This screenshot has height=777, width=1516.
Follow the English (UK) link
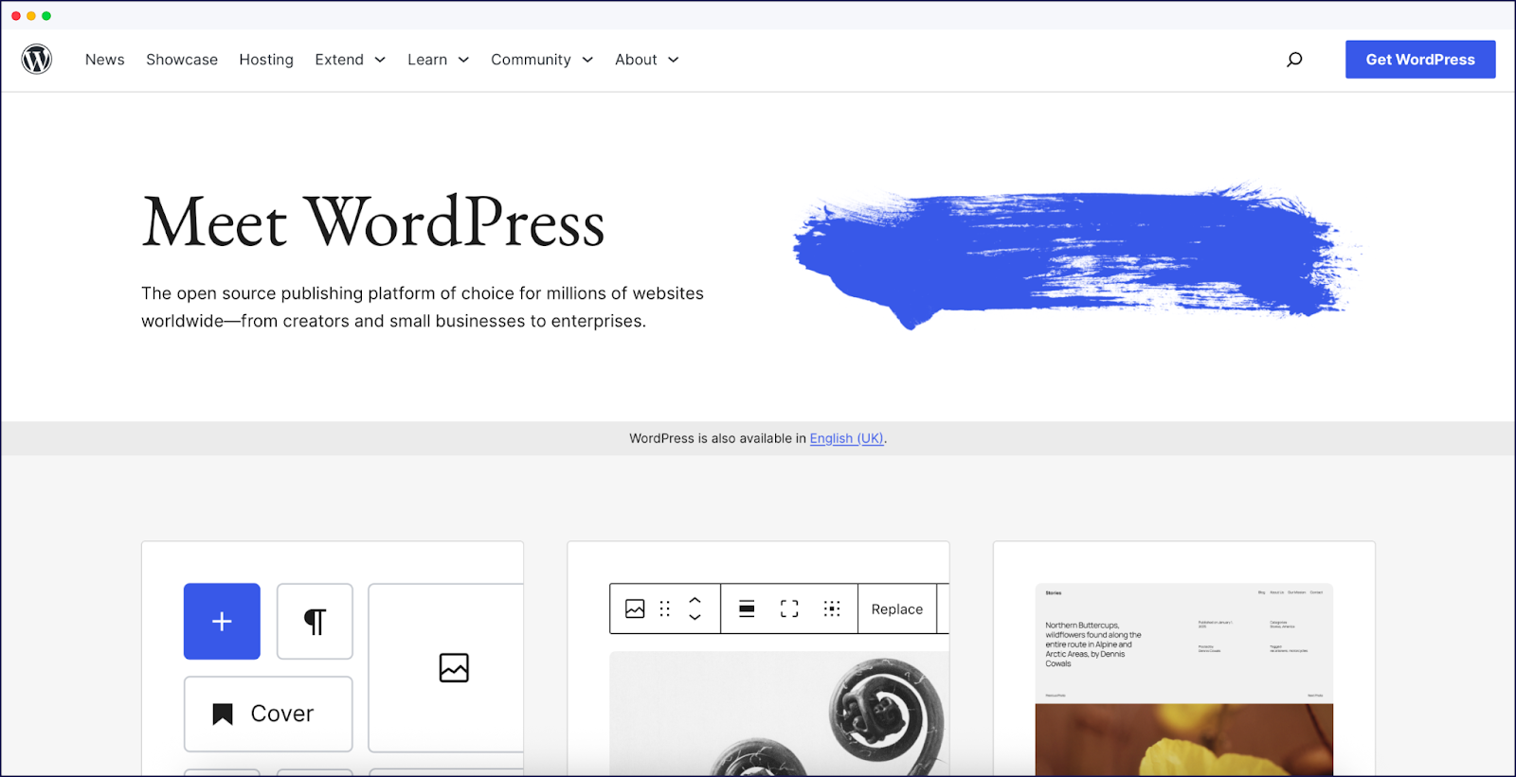(x=846, y=438)
